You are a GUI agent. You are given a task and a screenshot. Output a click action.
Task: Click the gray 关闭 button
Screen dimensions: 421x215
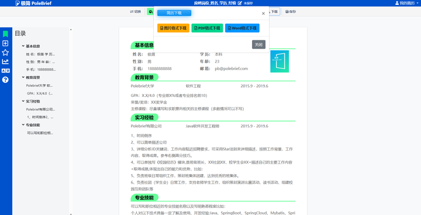[x=258, y=44]
